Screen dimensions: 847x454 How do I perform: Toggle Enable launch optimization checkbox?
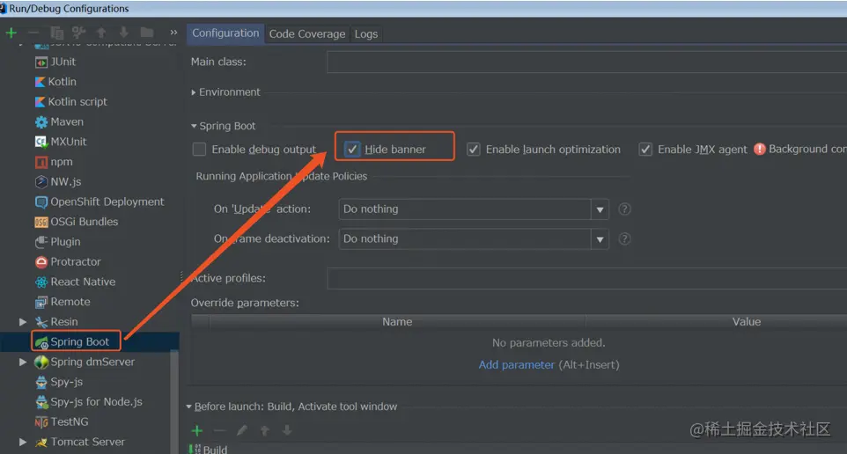(473, 149)
